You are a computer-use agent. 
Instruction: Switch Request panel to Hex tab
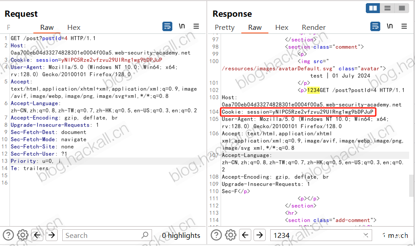click(74, 28)
